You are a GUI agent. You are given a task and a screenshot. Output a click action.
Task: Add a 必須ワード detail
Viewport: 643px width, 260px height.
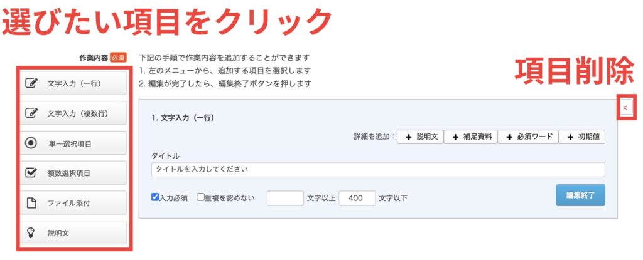click(x=527, y=137)
